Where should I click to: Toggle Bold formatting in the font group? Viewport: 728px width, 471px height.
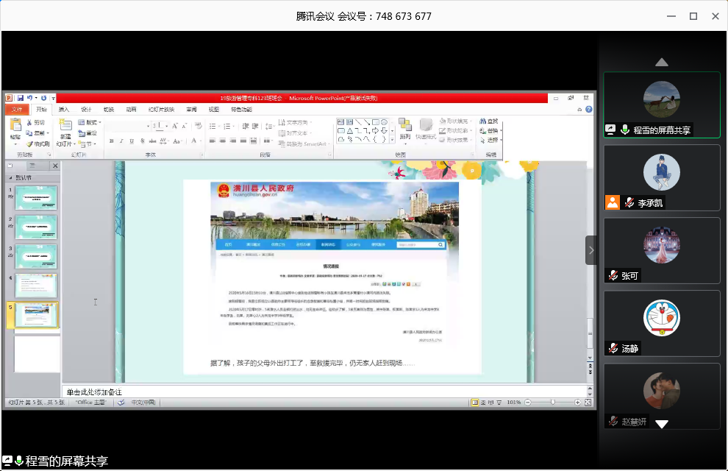tap(111, 141)
